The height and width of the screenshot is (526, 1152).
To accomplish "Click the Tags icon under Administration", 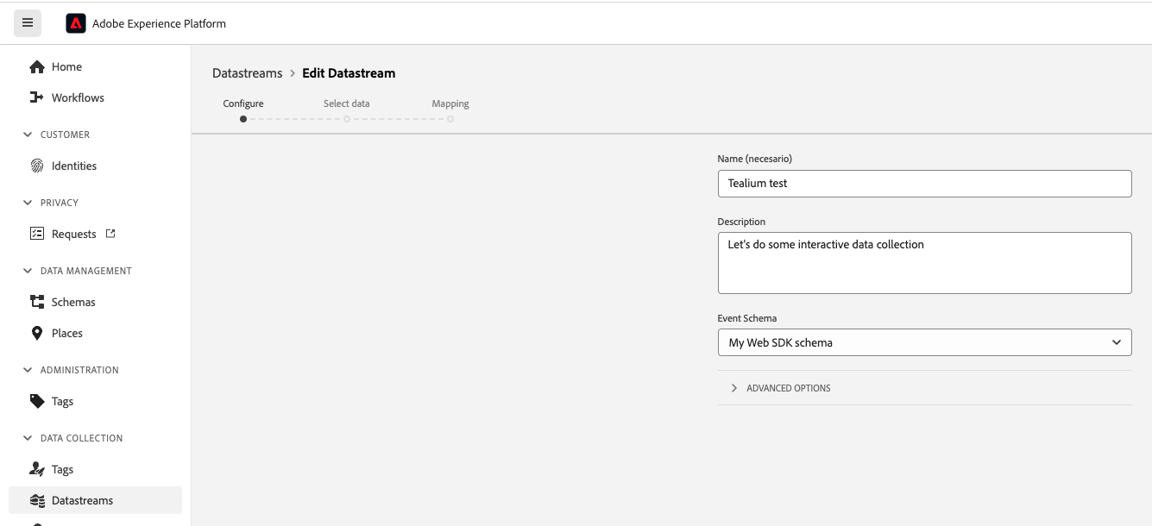I will (x=37, y=401).
